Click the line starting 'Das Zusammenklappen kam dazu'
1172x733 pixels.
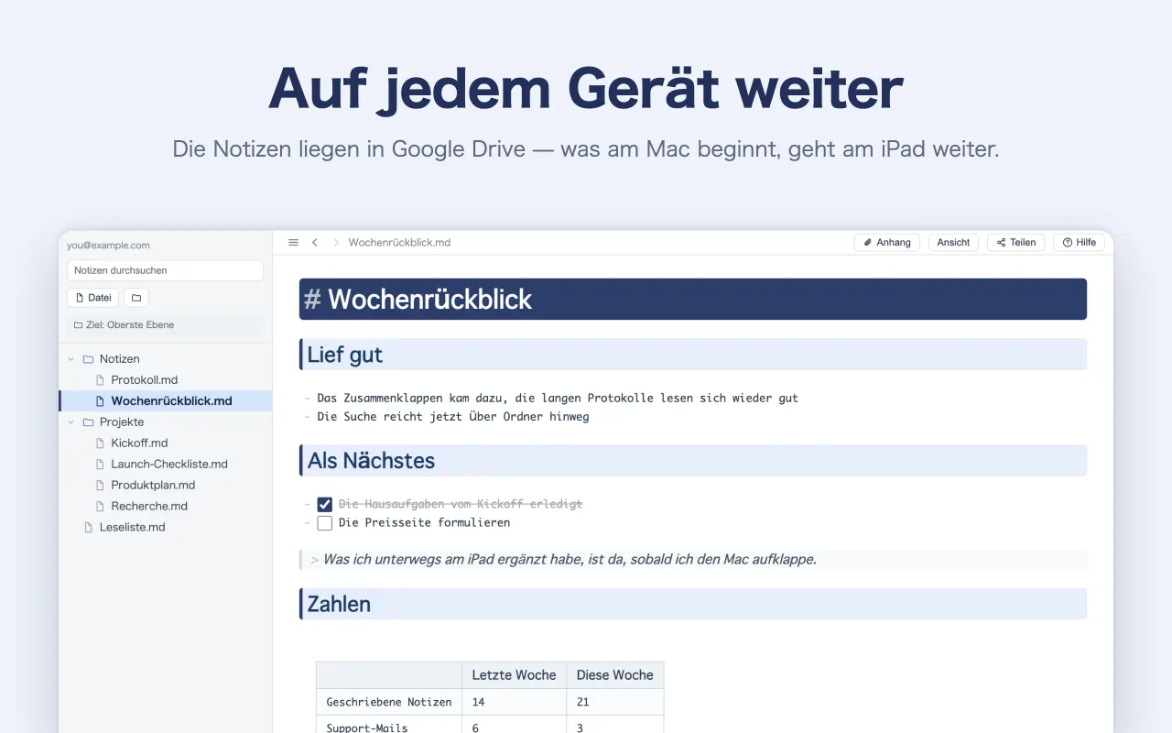(558, 399)
